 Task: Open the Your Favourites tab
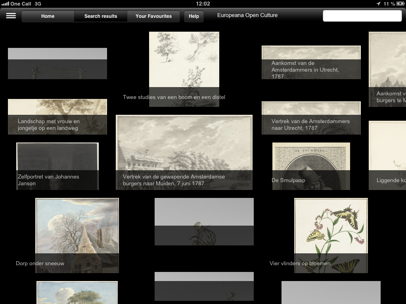[153, 16]
